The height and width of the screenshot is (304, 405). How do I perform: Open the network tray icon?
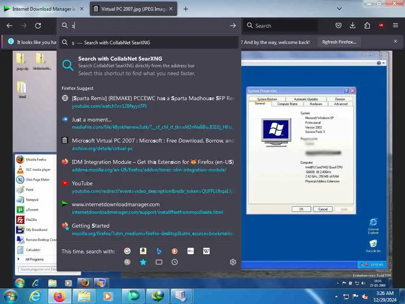[x=346, y=297]
